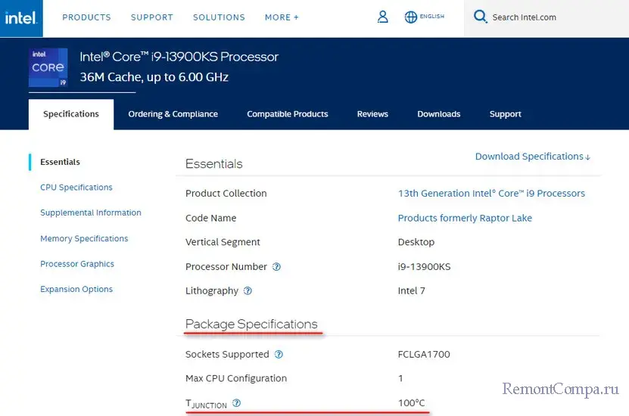
Task: Open help icon next to Sockets Supported
Action: coord(279,355)
